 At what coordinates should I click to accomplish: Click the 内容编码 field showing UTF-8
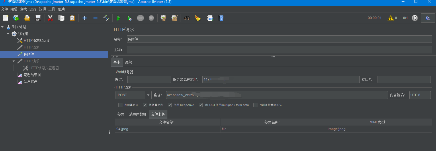(x=420, y=95)
